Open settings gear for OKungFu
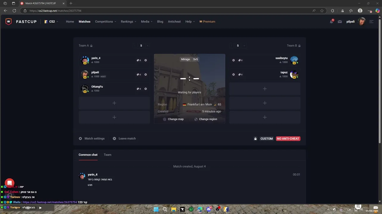The width and height of the screenshot is (382, 214). 146,89
